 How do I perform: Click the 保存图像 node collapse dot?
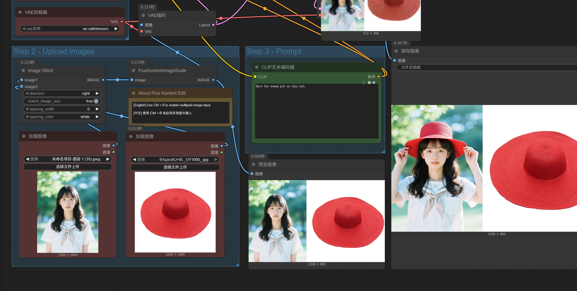(x=396, y=51)
